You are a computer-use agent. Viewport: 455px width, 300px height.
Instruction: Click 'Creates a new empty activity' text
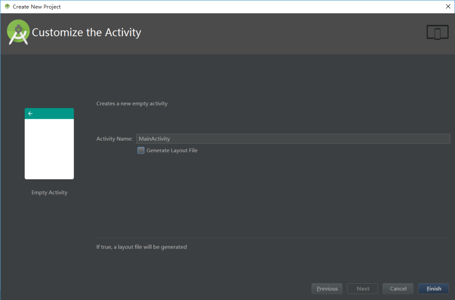[x=132, y=104]
